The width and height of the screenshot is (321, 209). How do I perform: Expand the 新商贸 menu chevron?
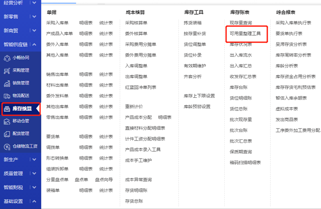coord(34,30)
